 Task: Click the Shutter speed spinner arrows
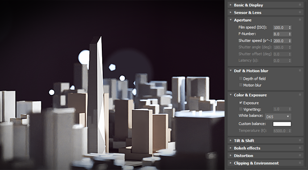click(290, 41)
